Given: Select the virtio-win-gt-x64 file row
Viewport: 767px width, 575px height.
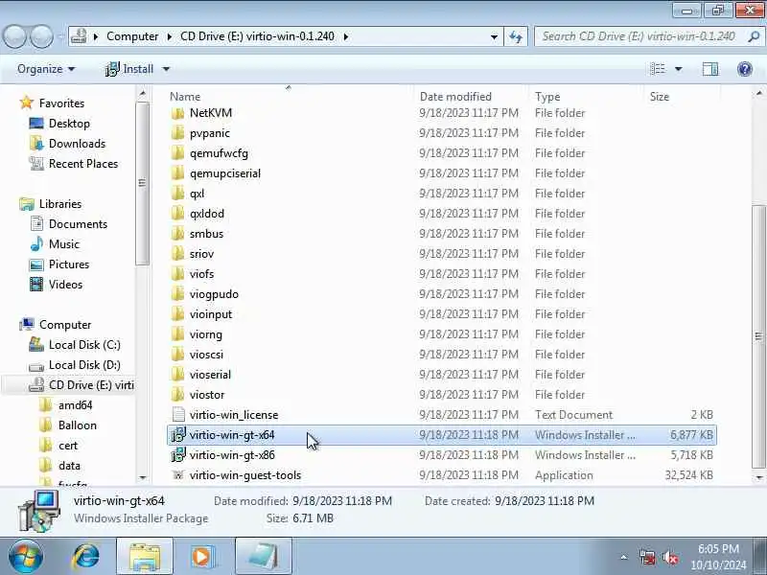Looking at the screenshot, I should pos(442,435).
